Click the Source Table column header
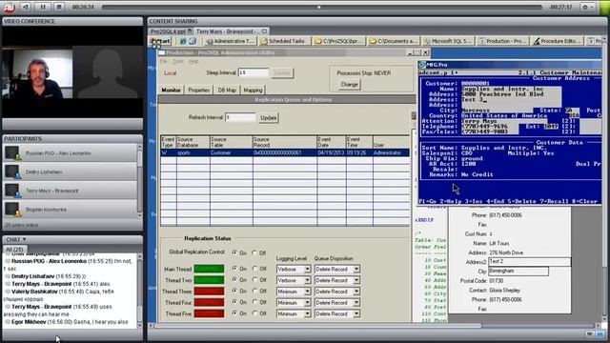 tap(231, 142)
